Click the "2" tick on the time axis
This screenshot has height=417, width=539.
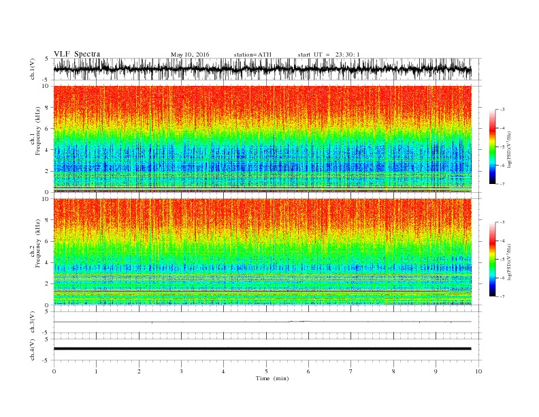point(139,371)
